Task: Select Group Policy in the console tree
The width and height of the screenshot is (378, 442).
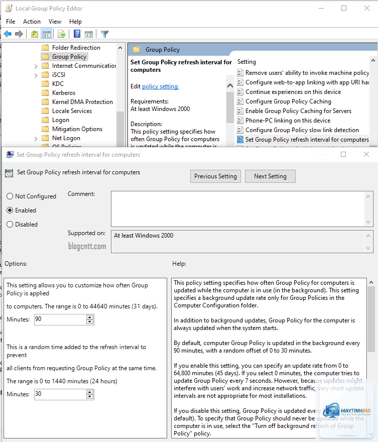Action: pyautogui.click(x=69, y=57)
